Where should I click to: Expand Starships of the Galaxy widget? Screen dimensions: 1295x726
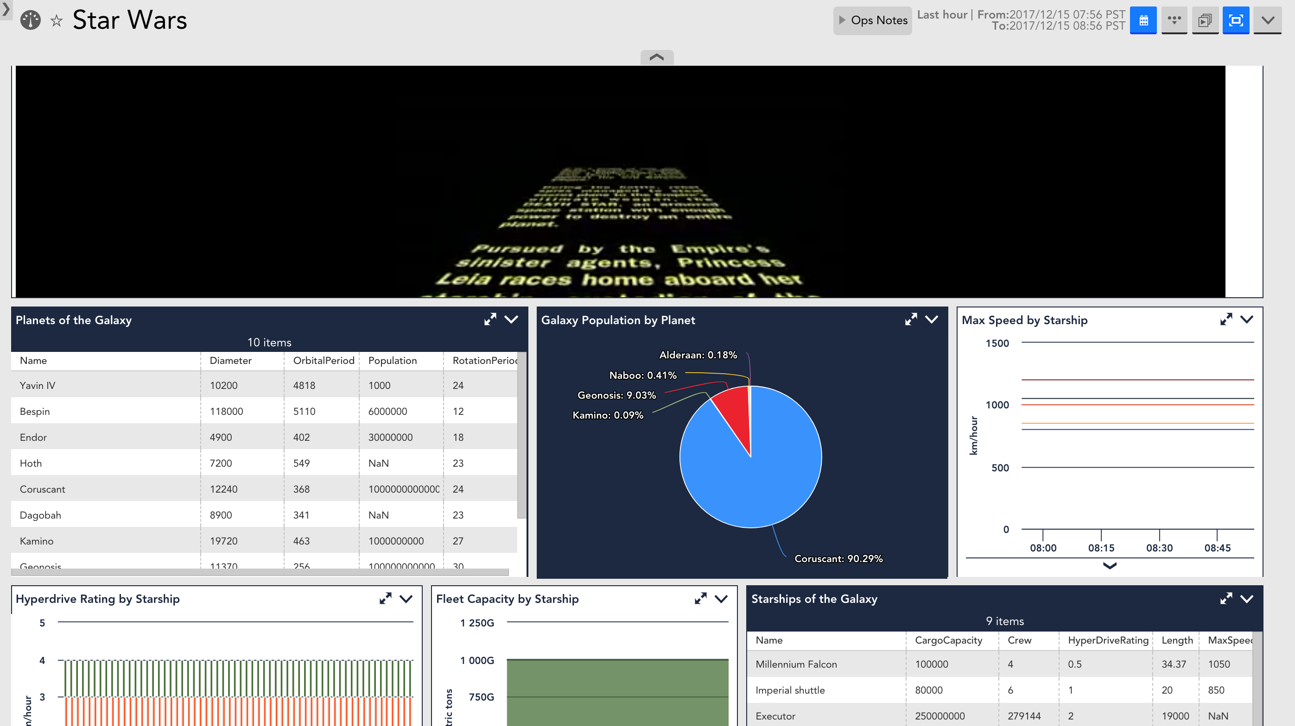point(1226,599)
